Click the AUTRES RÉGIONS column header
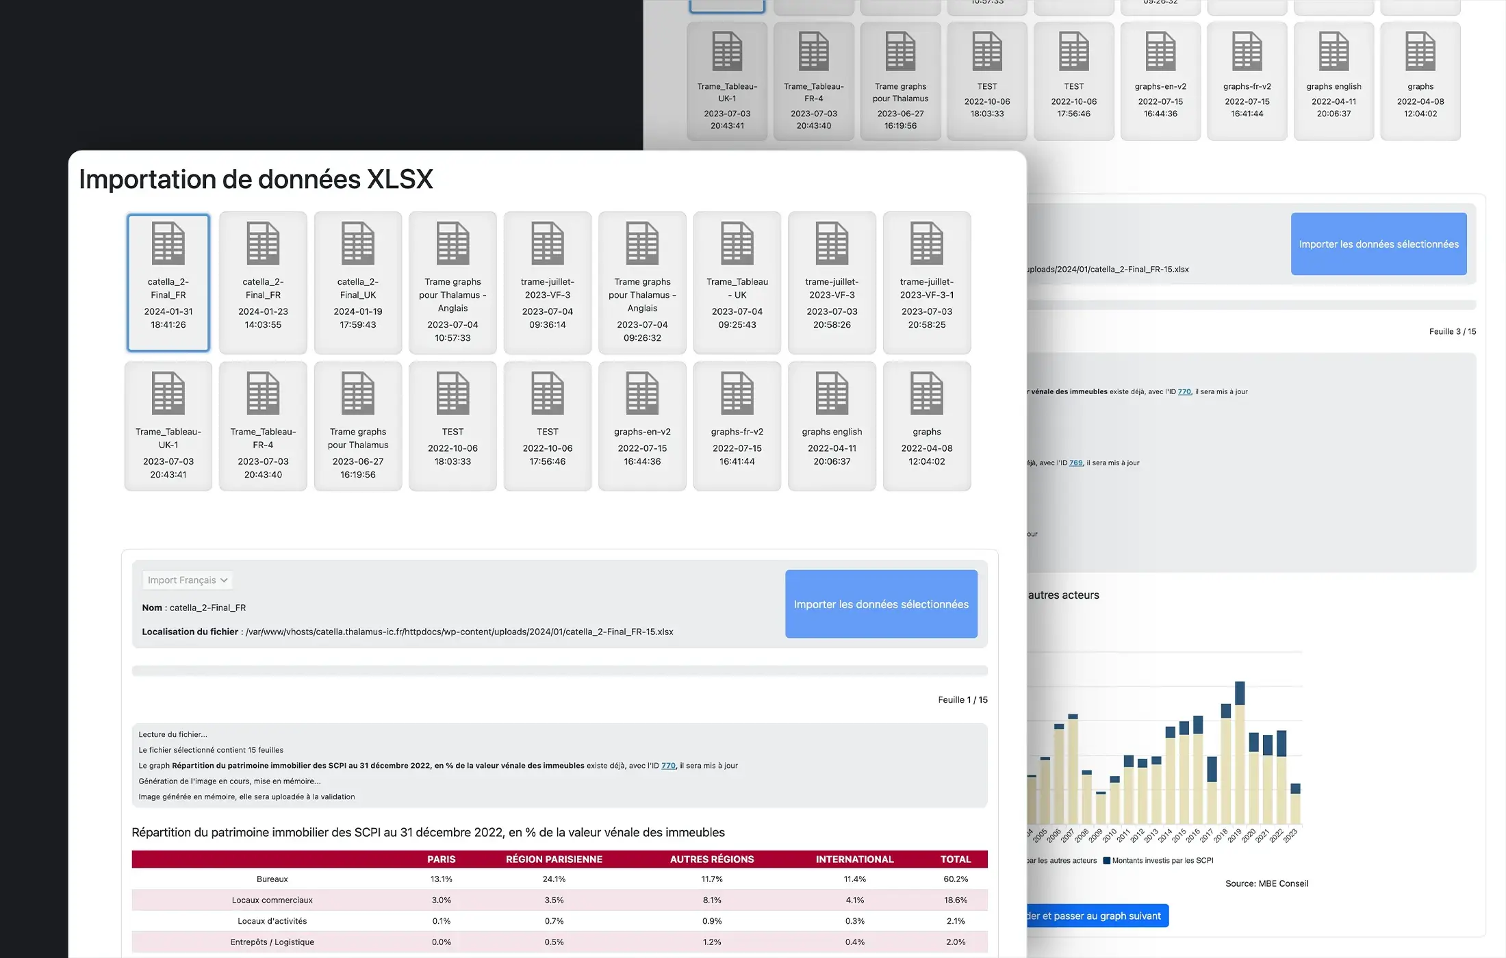Viewport: 1506px width, 958px height. pos(712,859)
